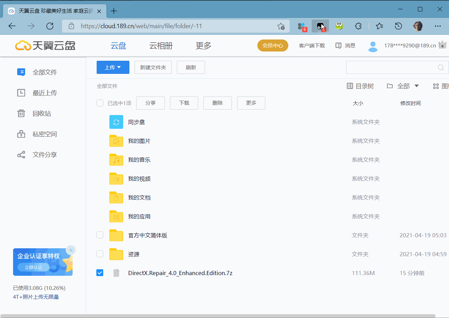Open the 全部 file type filter dropdown

pyautogui.click(x=403, y=86)
